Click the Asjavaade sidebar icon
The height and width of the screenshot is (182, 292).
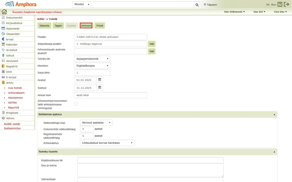point(3,28)
